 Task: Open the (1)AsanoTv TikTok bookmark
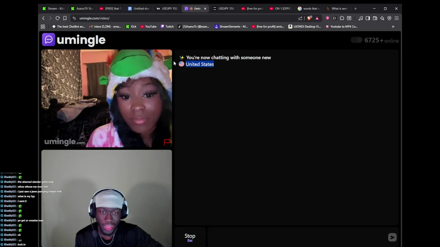(x=193, y=26)
